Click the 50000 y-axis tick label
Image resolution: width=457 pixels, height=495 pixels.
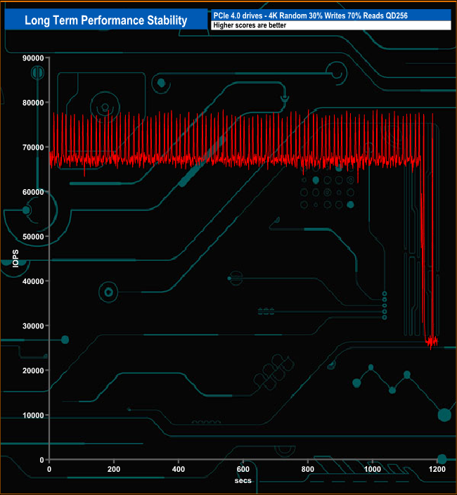pyautogui.click(x=32, y=236)
